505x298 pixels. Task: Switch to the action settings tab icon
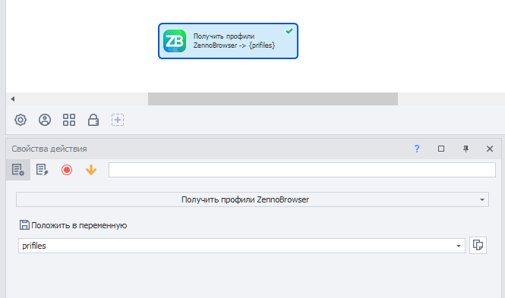point(18,170)
